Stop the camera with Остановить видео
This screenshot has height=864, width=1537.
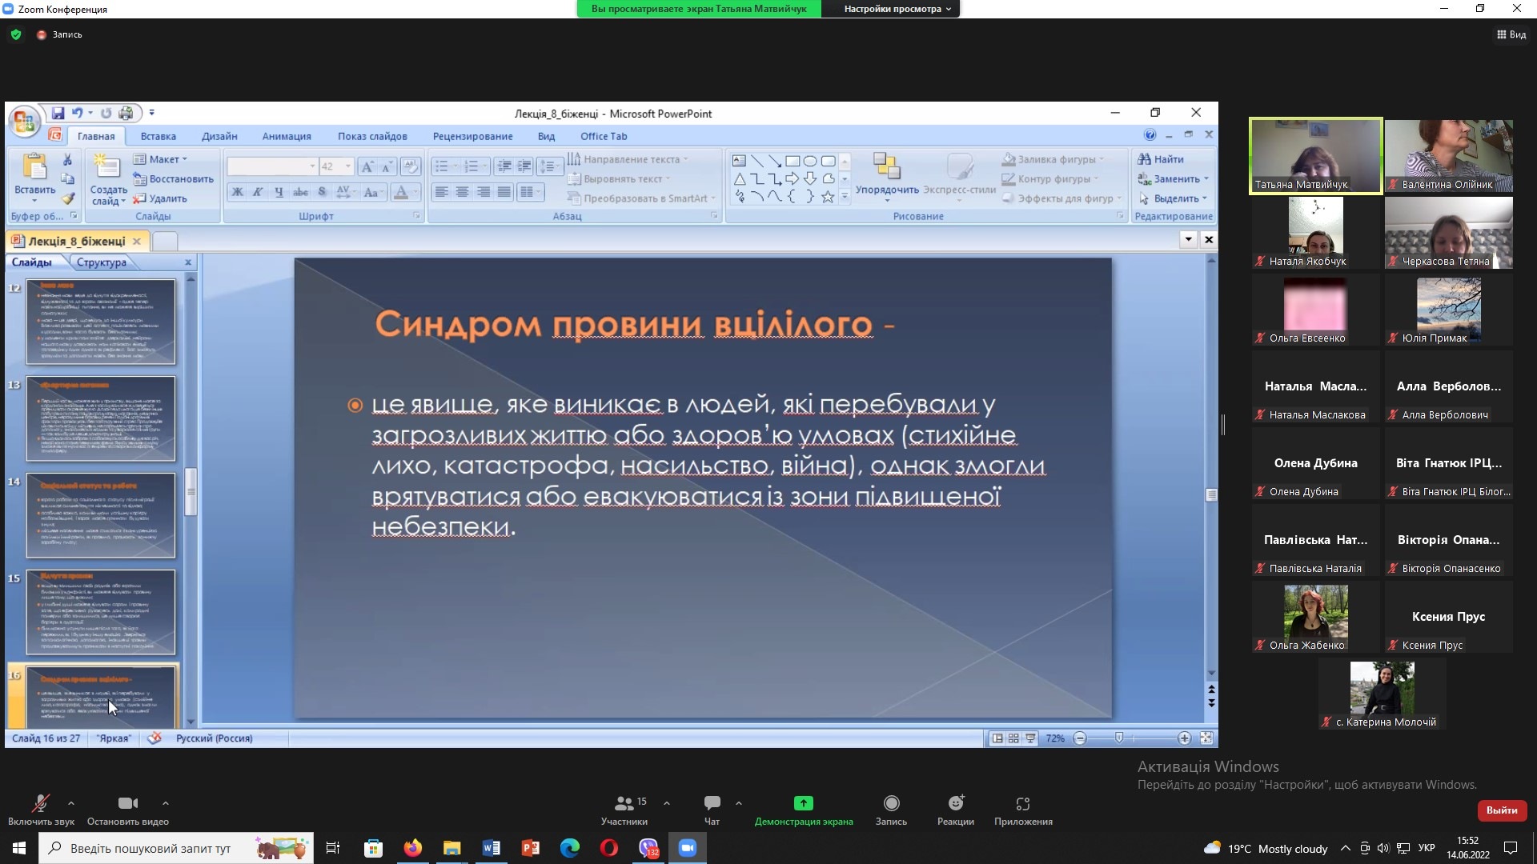[127, 803]
